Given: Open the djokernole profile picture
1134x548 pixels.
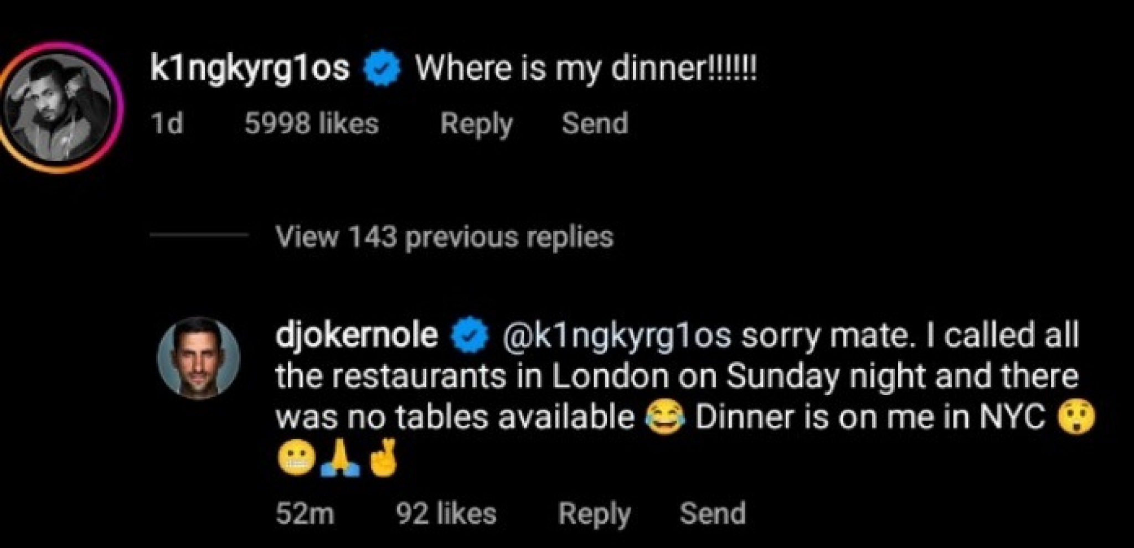Looking at the screenshot, I should (199, 358).
